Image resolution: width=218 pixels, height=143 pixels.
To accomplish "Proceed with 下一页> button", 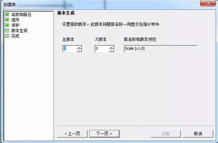I will coord(104,134).
